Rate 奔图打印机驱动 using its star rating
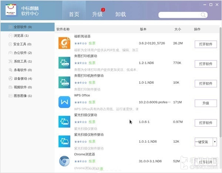Screen dimensions: 222x173 click(81, 63)
